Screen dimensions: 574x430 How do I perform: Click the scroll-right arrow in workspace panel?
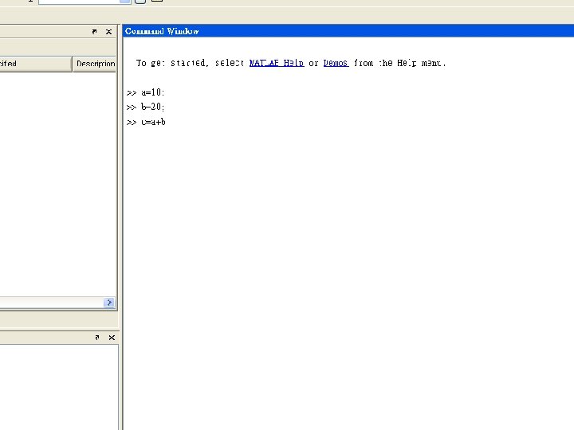click(109, 303)
